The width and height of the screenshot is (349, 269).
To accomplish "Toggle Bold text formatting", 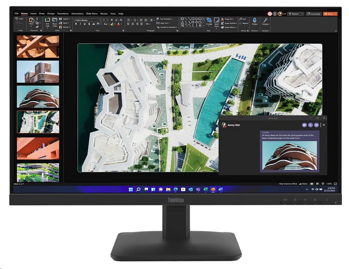I will click(x=76, y=24).
